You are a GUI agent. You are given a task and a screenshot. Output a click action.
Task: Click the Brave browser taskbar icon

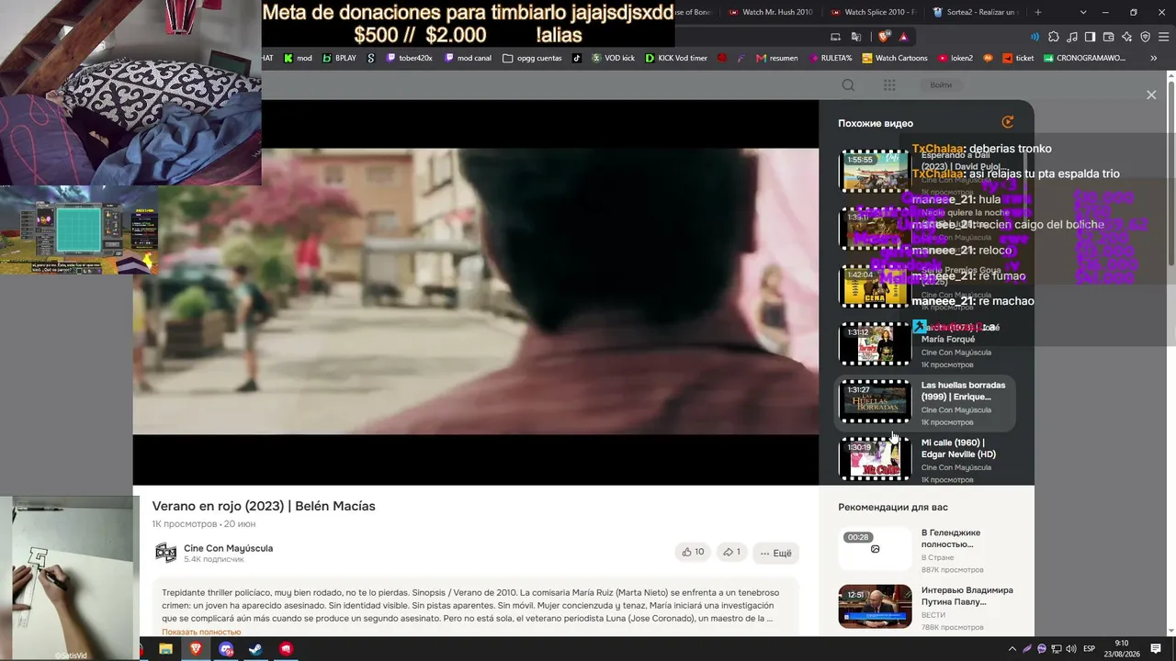pyautogui.click(x=196, y=649)
